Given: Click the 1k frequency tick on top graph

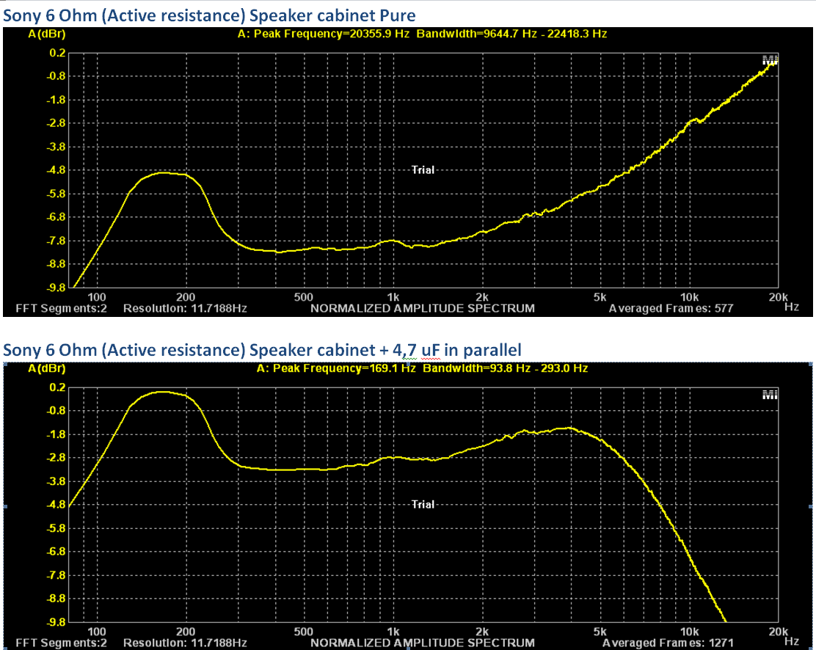Looking at the screenshot, I should [x=393, y=297].
